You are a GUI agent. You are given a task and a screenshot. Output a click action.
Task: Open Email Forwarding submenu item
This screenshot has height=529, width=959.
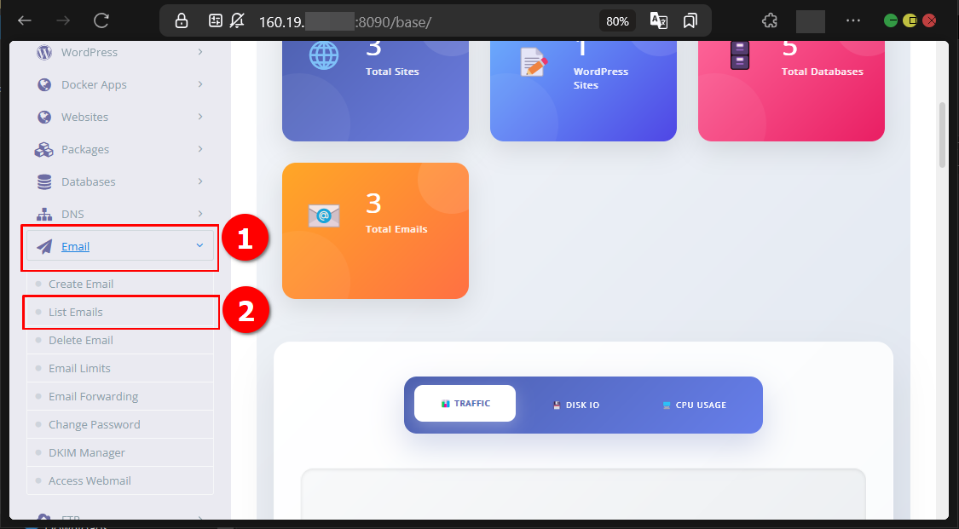coord(120,396)
